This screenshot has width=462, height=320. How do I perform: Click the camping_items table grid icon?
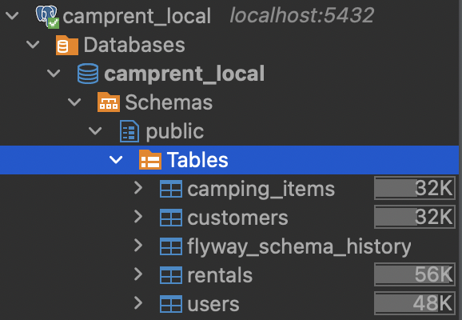pyautogui.click(x=171, y=189)
